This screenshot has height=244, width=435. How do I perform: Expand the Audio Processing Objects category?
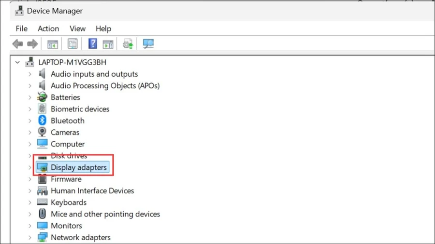30,86
